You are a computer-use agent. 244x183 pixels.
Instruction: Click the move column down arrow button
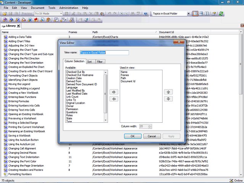168,99
